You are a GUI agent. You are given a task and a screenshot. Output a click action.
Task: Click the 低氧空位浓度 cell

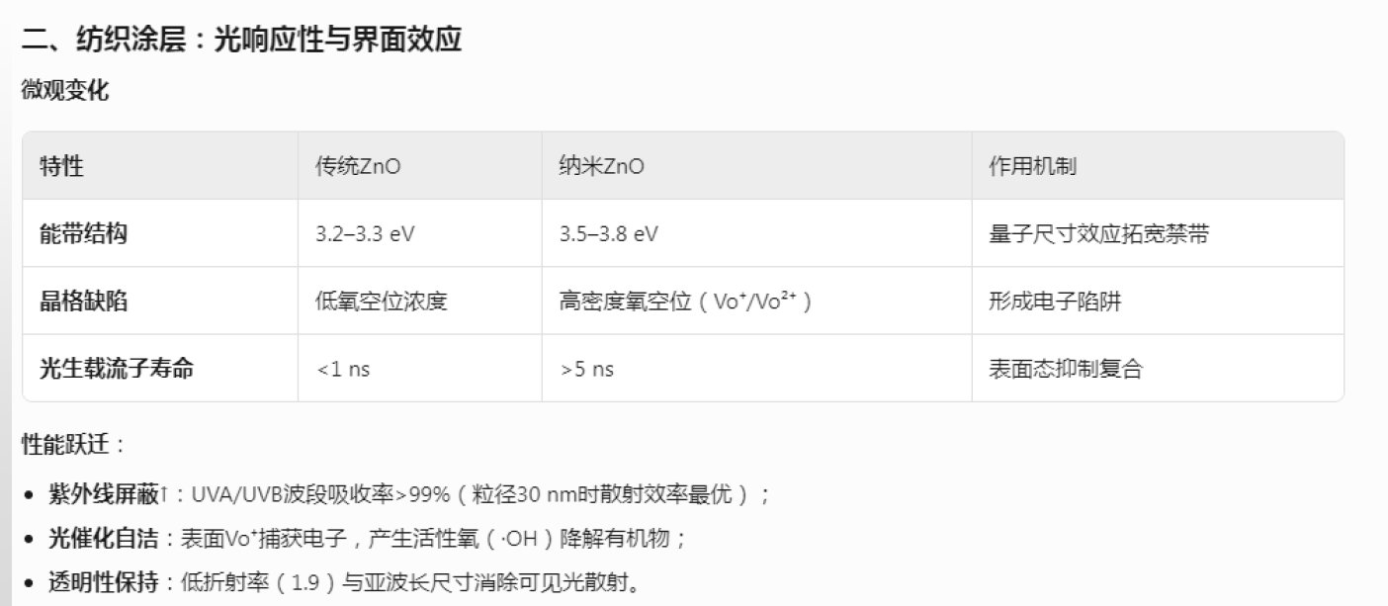click(382, 302)
